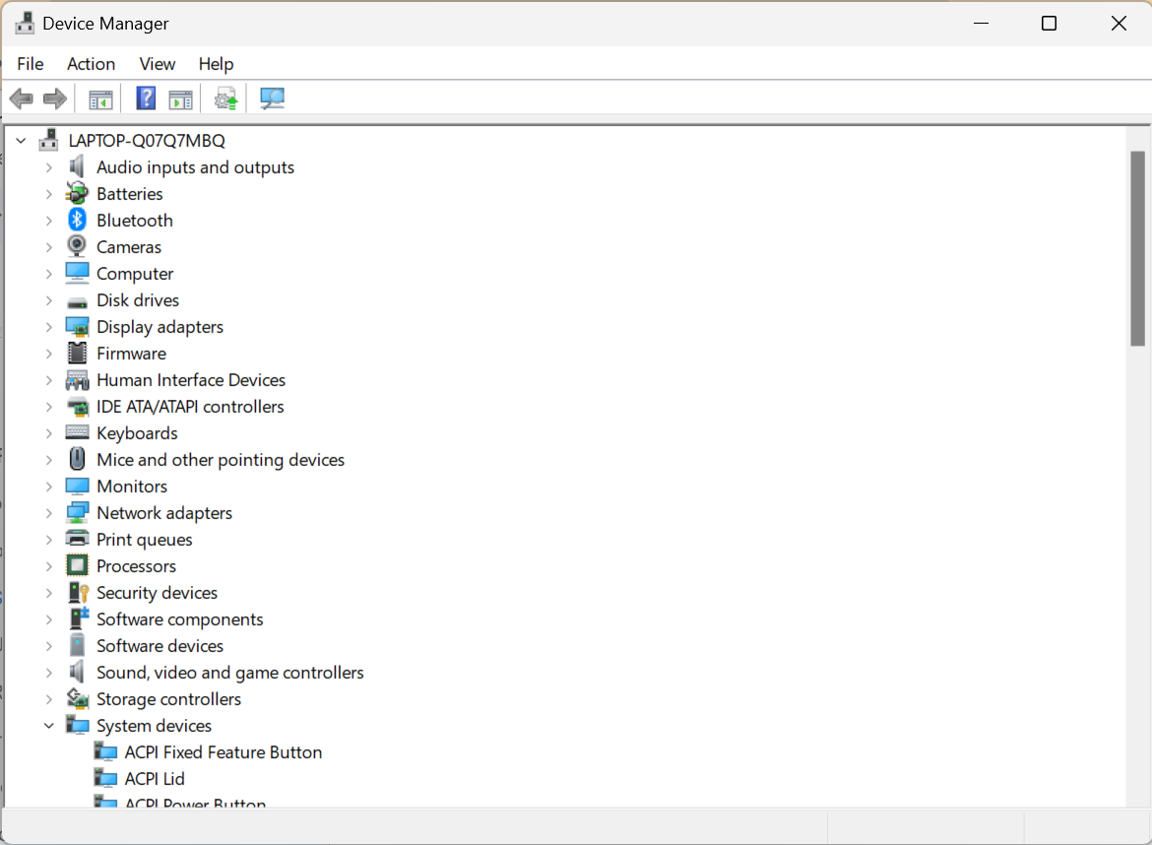Select the ACPI Lid device
Image resolution: width=1152 pixels, height=845 pixels.
point(154,778)
